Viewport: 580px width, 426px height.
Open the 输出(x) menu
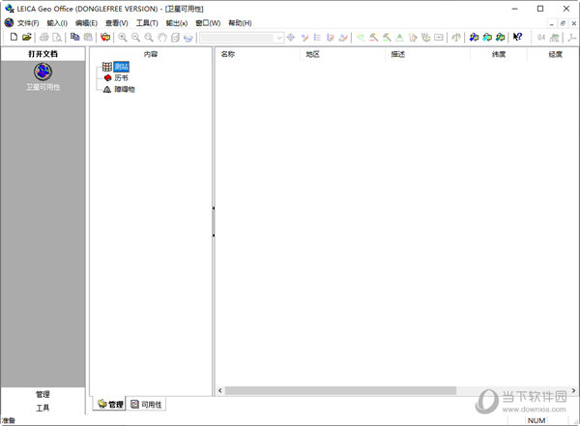[177, 23]
